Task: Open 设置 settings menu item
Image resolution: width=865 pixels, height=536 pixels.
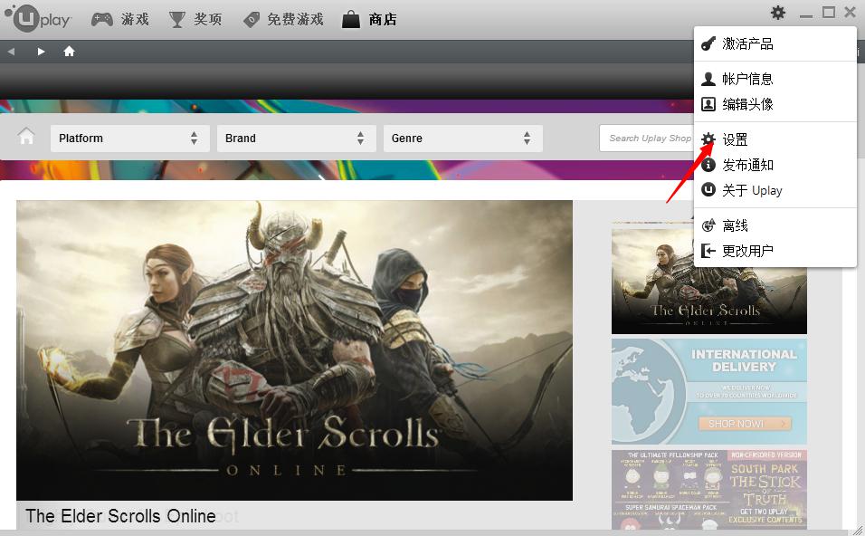Action: click(775, 139)
